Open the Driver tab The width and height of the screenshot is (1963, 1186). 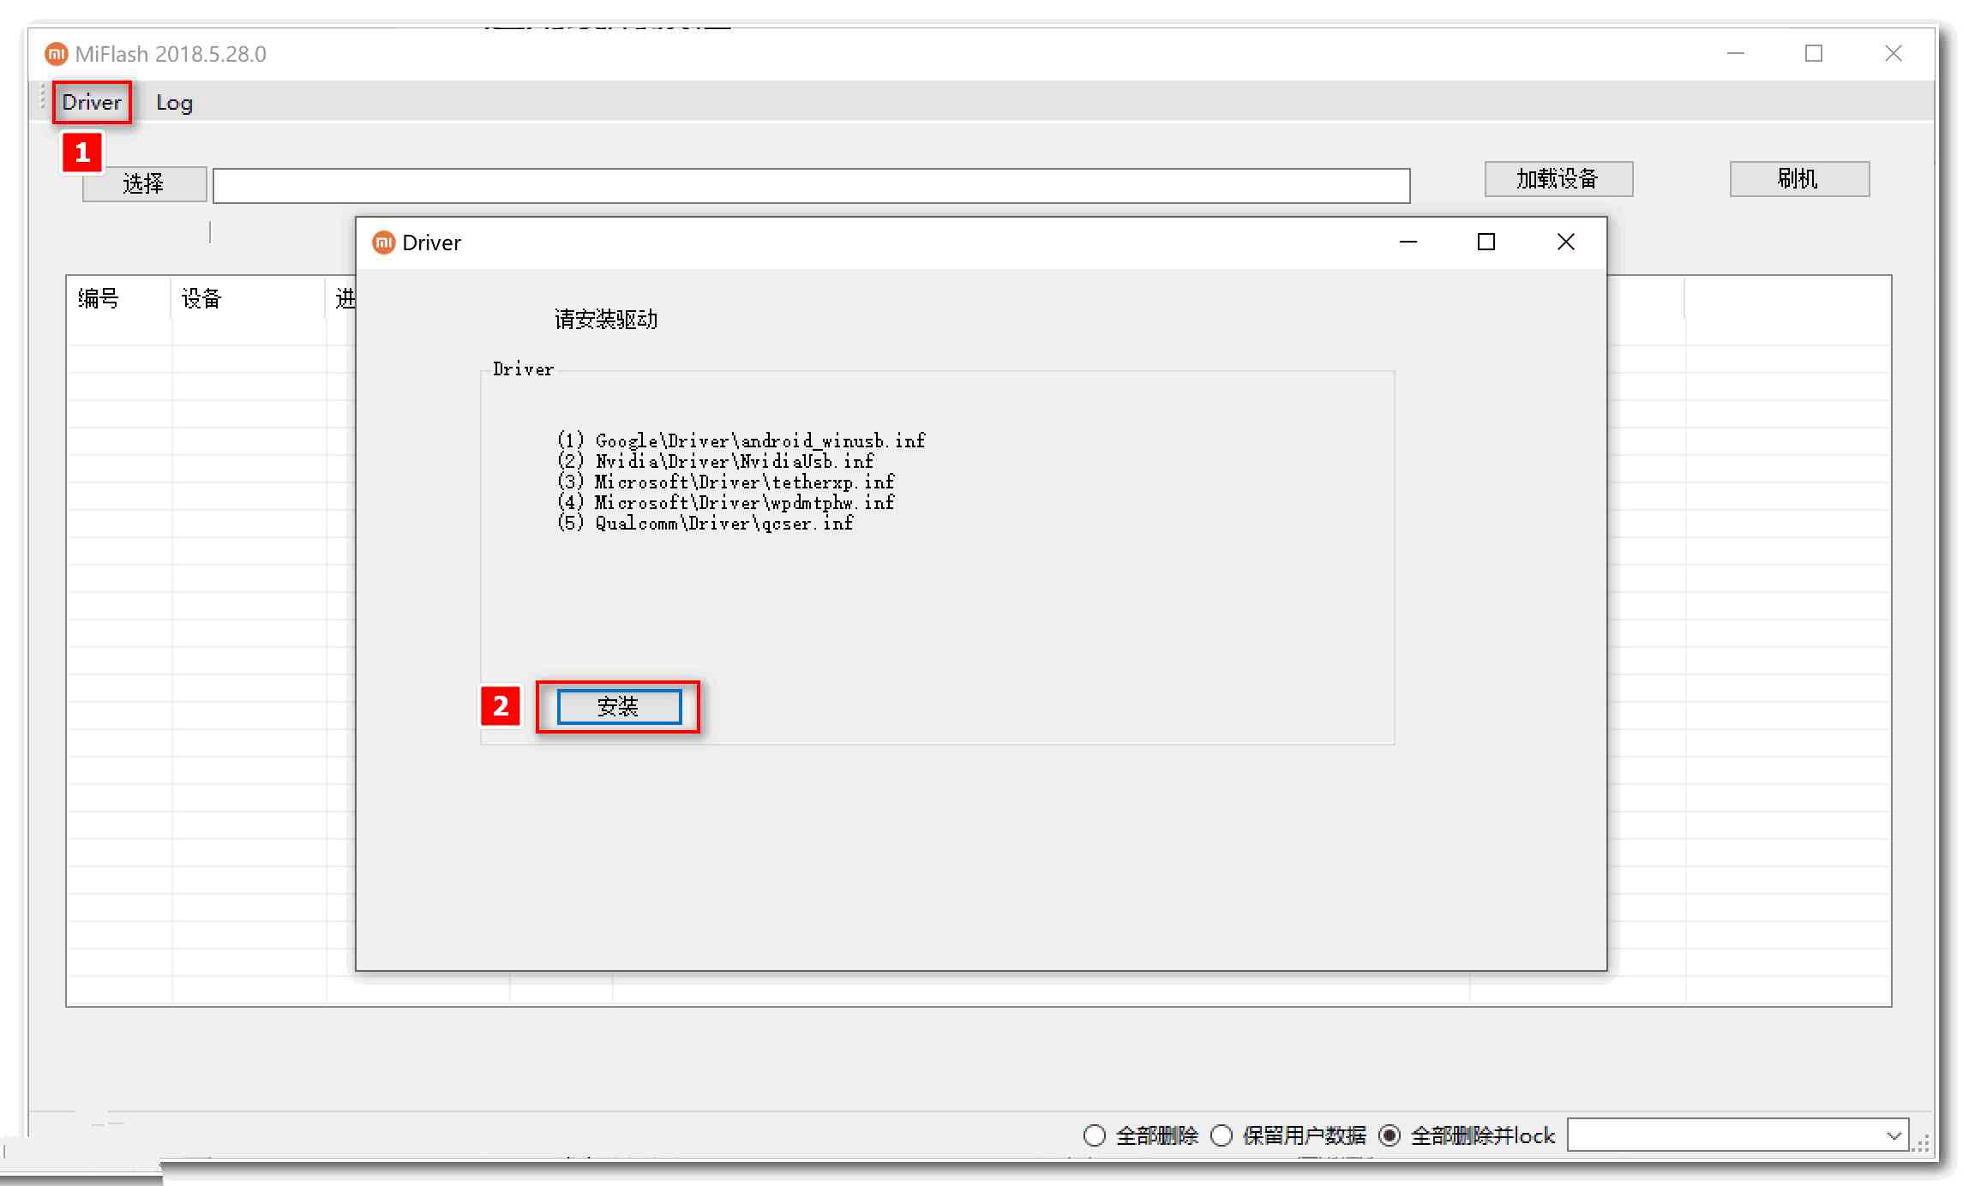click(91, 102)
